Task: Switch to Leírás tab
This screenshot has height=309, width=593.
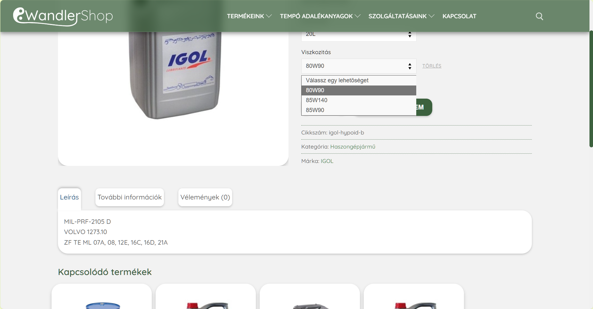Action: pos(69,197)
